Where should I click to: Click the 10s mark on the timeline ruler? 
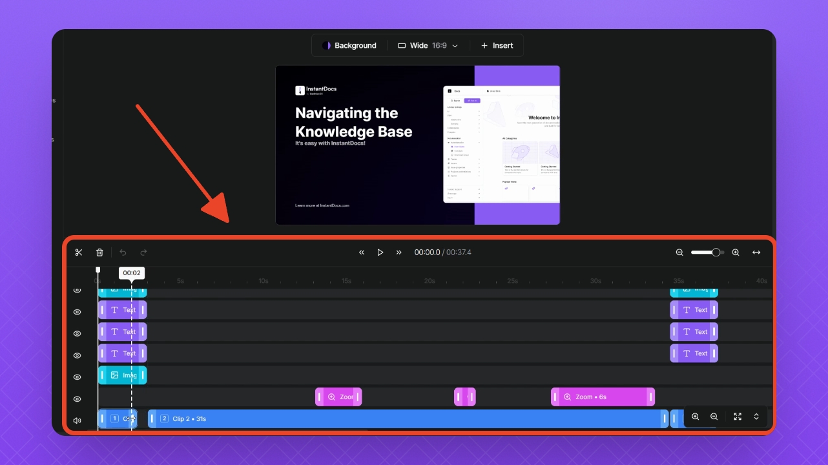point(264,281)
